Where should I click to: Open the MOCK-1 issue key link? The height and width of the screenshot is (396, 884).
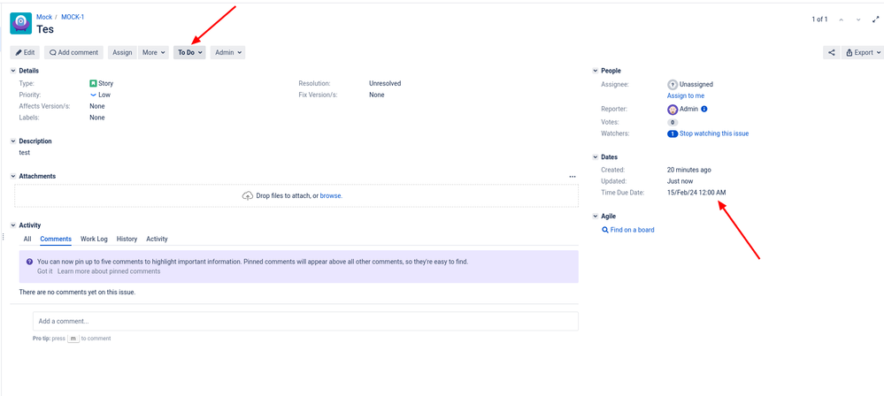(73, 17)
